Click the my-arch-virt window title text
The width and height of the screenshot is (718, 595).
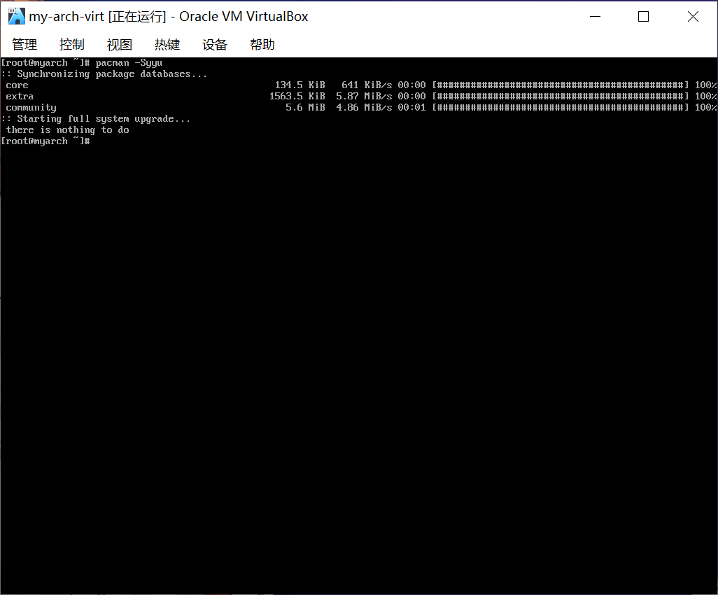(x=168, y=17)
